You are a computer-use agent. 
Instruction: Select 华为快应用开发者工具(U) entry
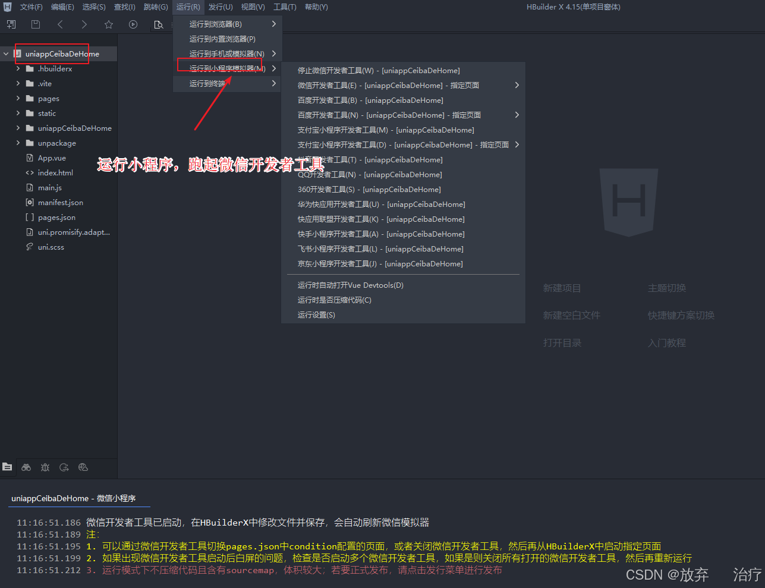click(404, 204)
